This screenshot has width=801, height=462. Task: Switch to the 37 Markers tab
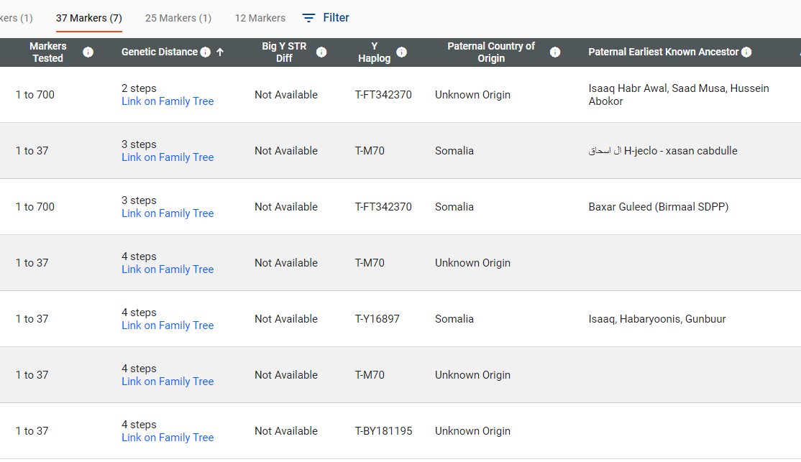click(x=88, y=18)
